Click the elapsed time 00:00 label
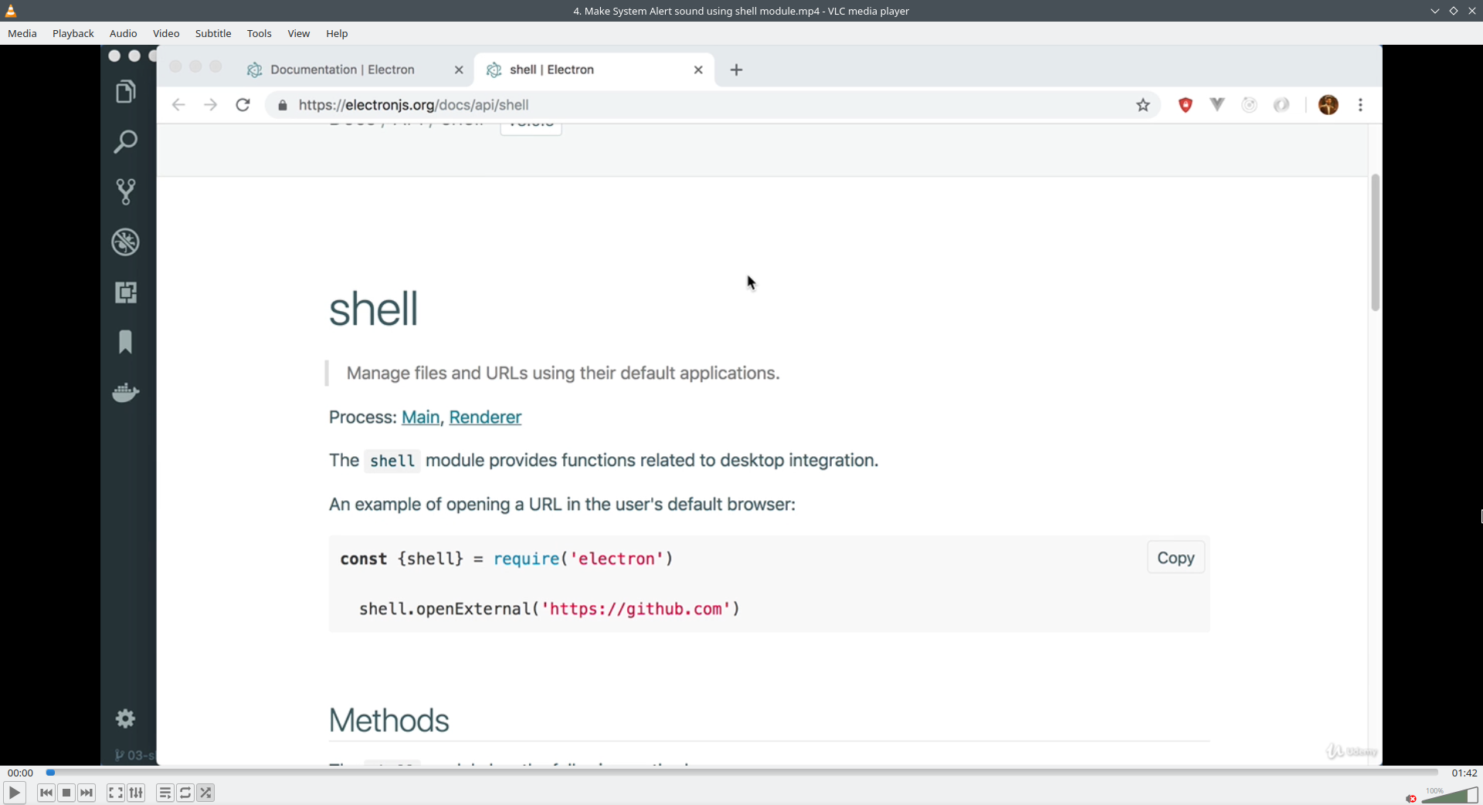Viewport: 1483px width, 805px height. coord(21,773)
